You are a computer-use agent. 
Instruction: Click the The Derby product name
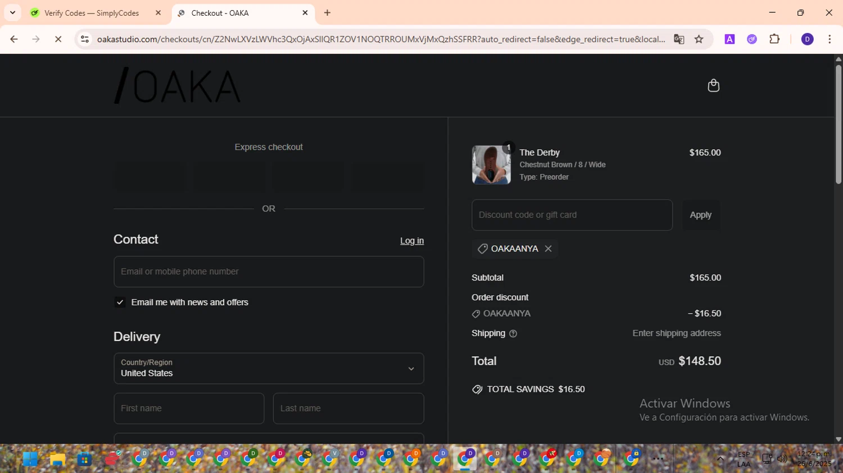tap(540, 153)
